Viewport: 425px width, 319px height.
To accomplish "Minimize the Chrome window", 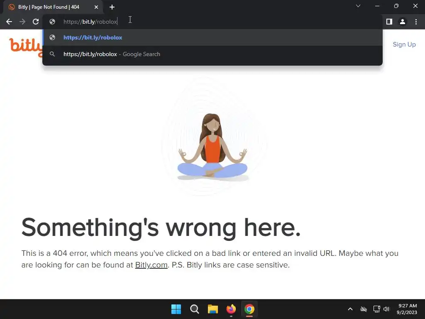I will 377,6.
